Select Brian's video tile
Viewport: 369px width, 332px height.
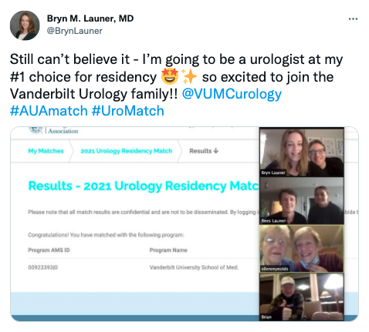tap(302, 297)
